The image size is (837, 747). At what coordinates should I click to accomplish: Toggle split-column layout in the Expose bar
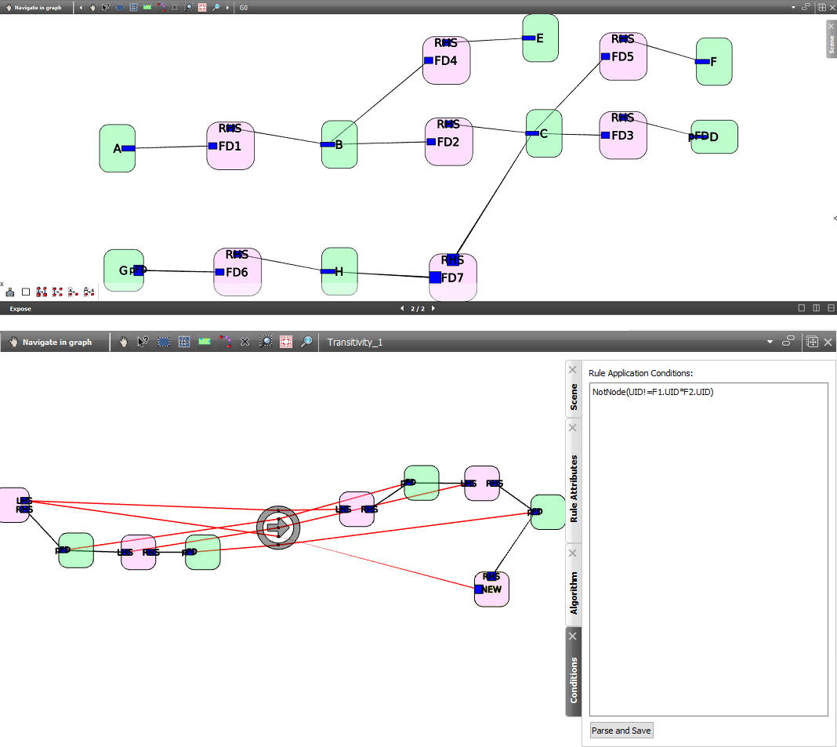(816, 308)
